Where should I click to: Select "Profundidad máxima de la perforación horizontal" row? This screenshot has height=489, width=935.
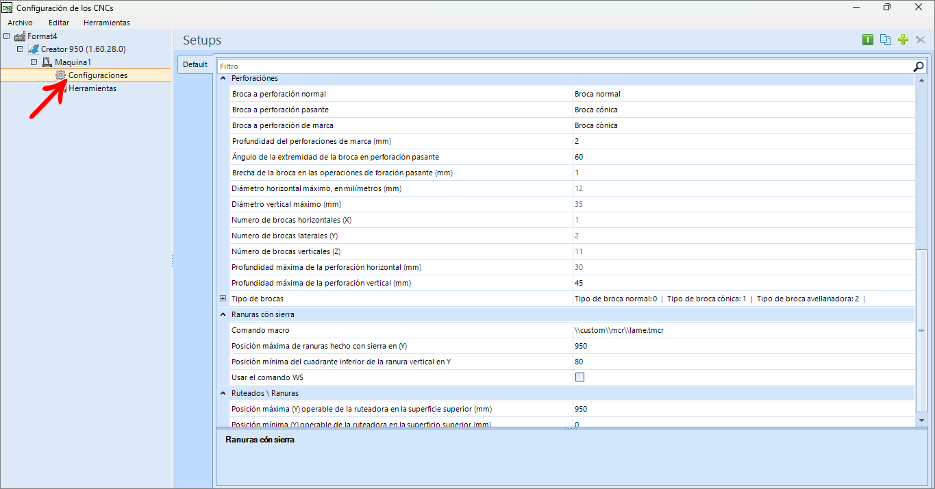[571, 267]
